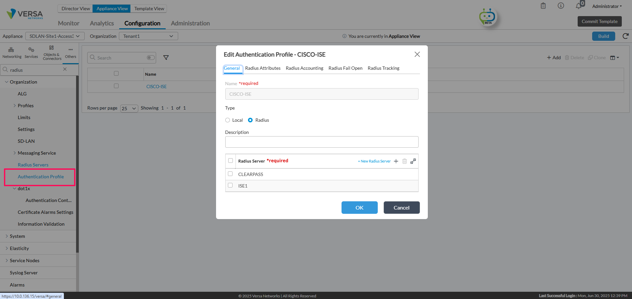Check the ISE1 server checkbox
This screenshot has width=632, height=299.
tap(230, 185)
